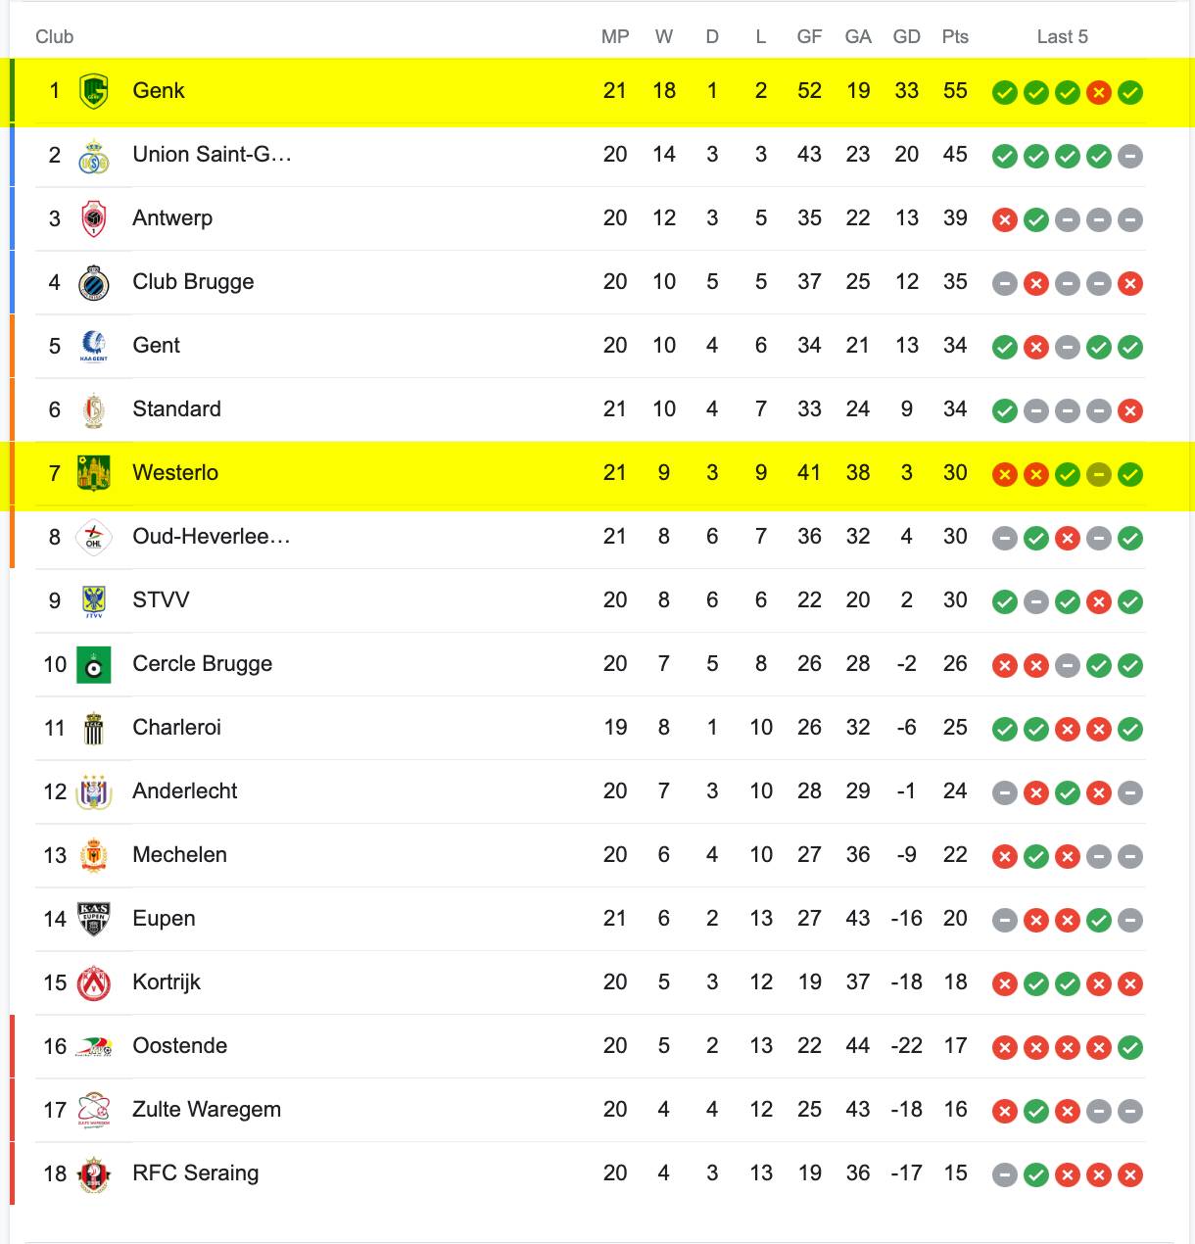The height and width of the screenshot is (1244, 1195).
Task: Click the Pts column header
Action: [x=955, y=36]
